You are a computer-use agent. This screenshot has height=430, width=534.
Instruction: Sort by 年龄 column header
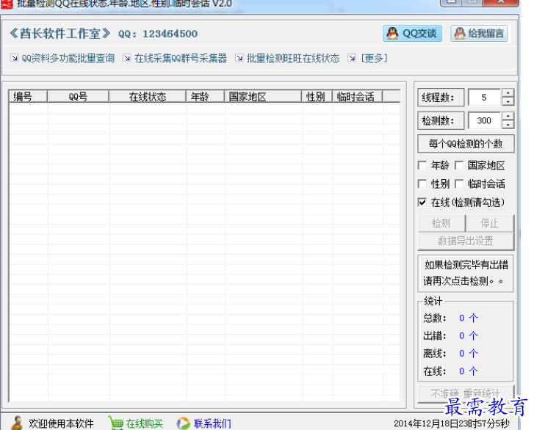pyautogui.click(x=205, y=97)
